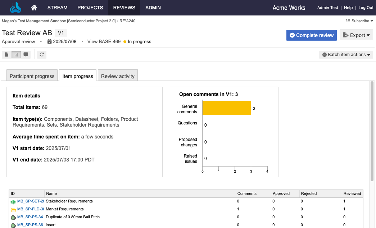Open the Review activity tab
This screenshot has height=228, width=376.
coord(118,76)
